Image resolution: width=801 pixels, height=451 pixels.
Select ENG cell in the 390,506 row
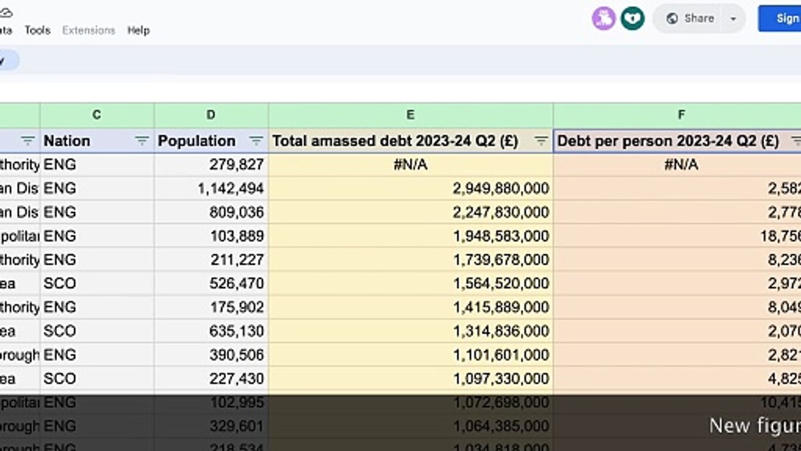point(97,355)
